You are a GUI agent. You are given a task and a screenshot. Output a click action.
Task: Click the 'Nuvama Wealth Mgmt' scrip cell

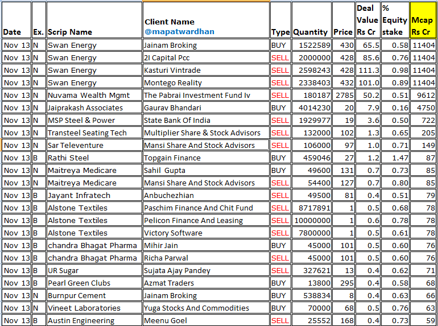pos(94,95)
